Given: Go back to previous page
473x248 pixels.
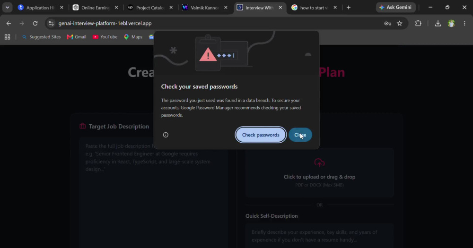Looking at the screenshot, I should point(9,23).
